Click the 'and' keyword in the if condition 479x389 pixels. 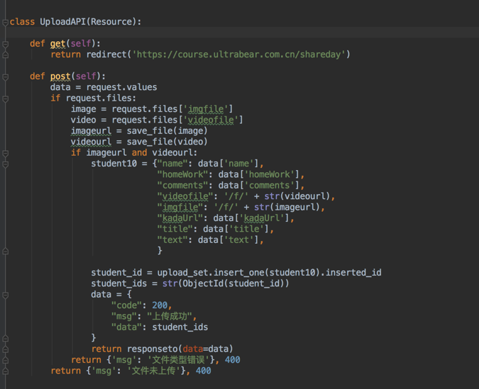pos(139,152)
